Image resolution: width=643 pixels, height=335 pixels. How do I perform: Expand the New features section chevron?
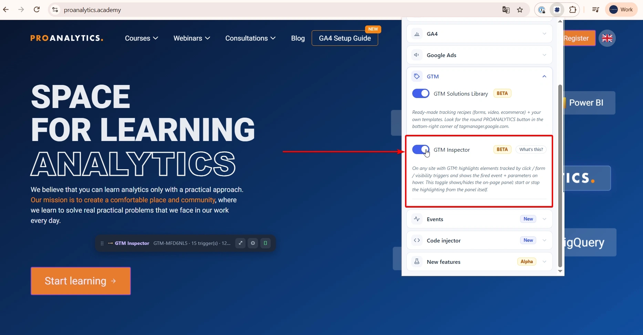(544, 262)
